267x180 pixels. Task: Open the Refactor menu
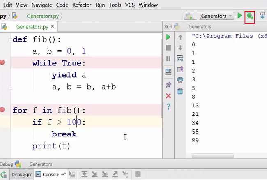[82, 5]
